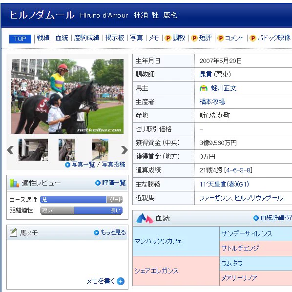Click the ダート end of course bar

pos(115,200)
